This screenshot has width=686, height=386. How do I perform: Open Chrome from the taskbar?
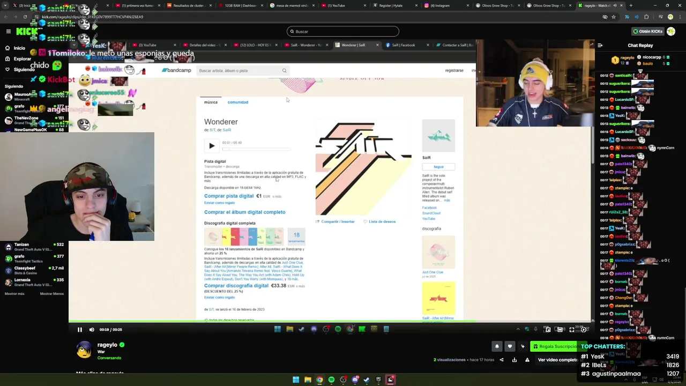click(319, 380)
